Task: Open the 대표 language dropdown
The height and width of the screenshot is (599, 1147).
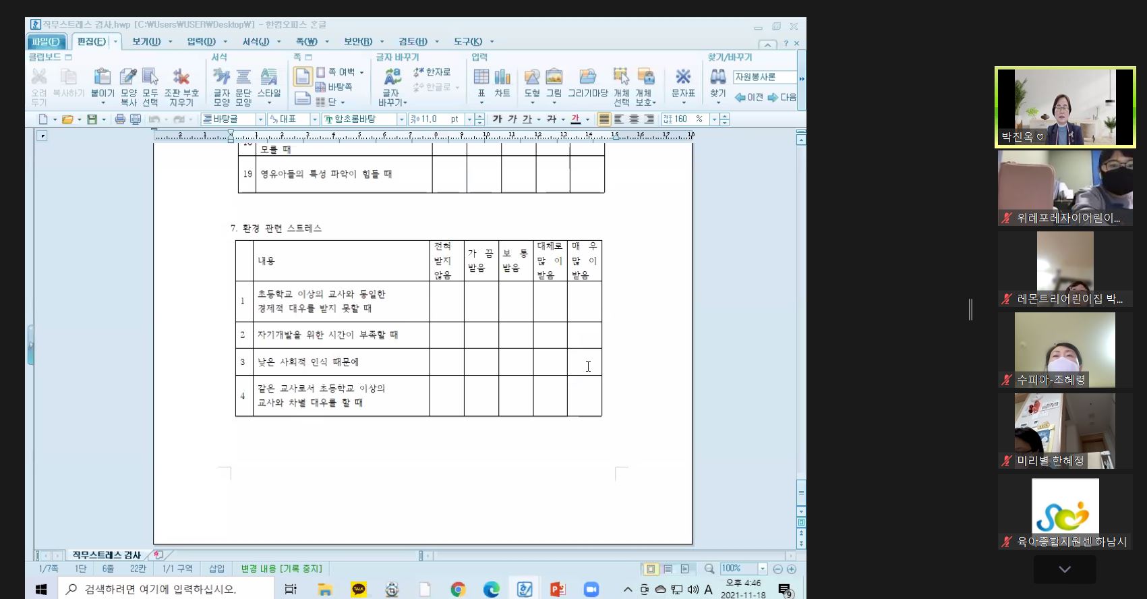Action: pos(314,119)
